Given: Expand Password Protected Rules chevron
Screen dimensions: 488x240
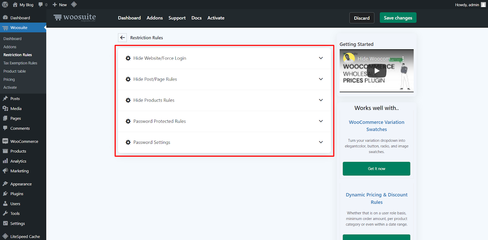Looking at the screenshot, I should tap(321, 121).
